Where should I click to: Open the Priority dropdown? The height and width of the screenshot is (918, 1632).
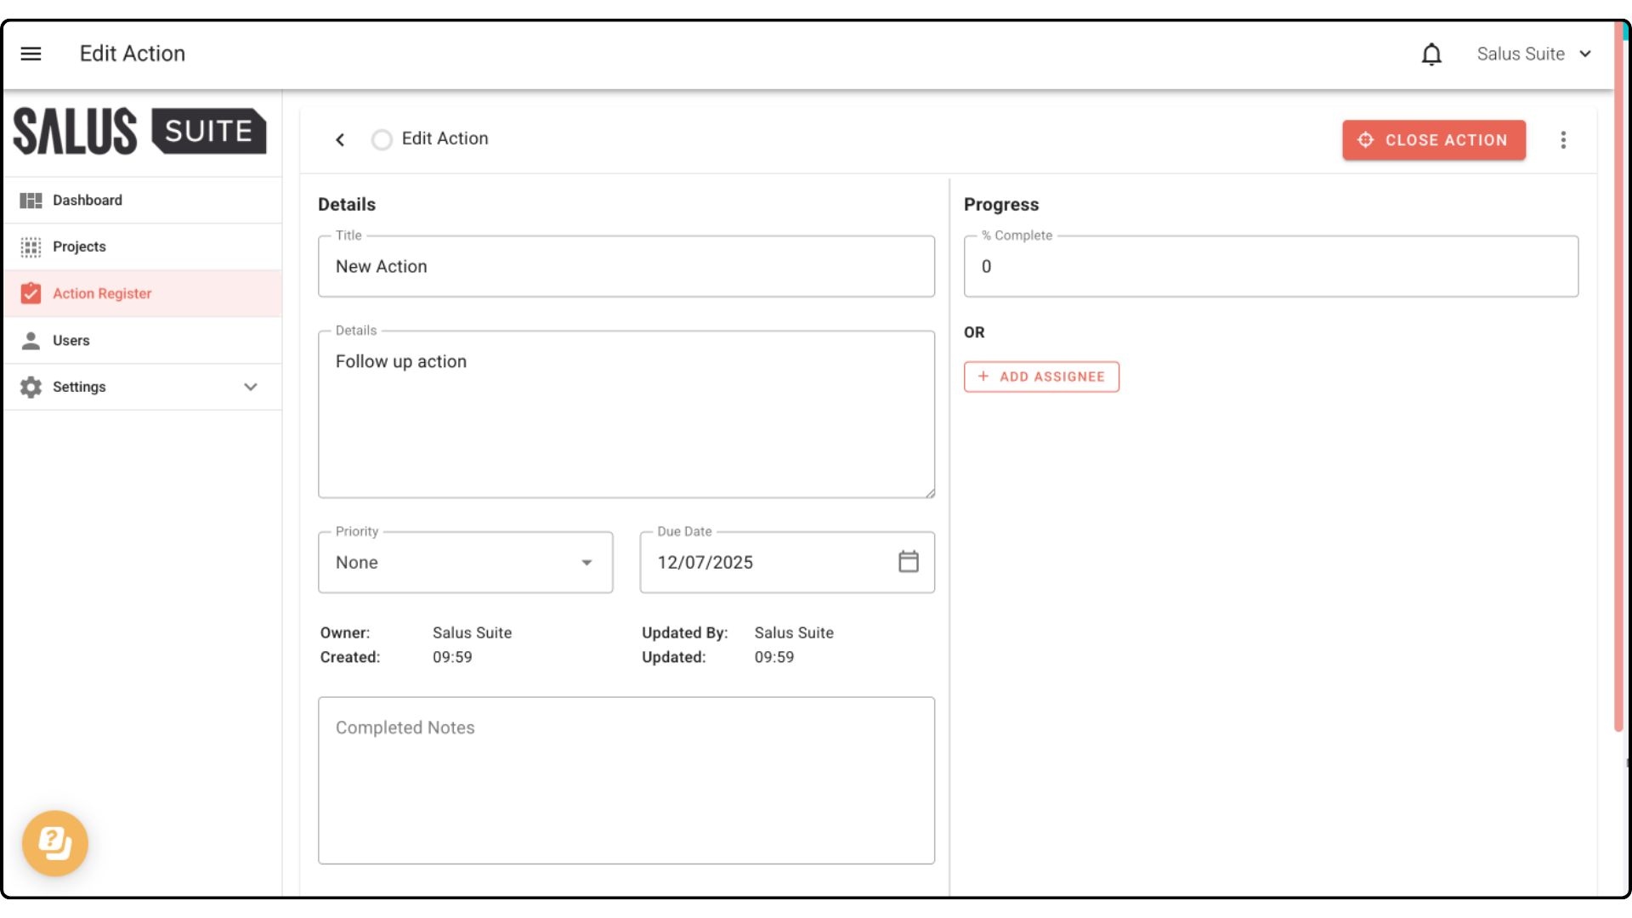point(465,563)
